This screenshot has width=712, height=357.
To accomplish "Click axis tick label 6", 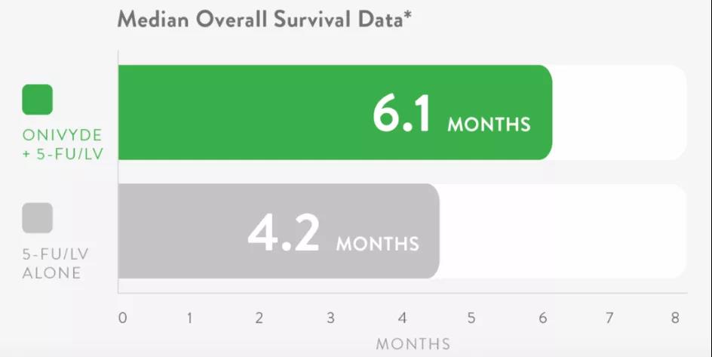I will (543, 318).
